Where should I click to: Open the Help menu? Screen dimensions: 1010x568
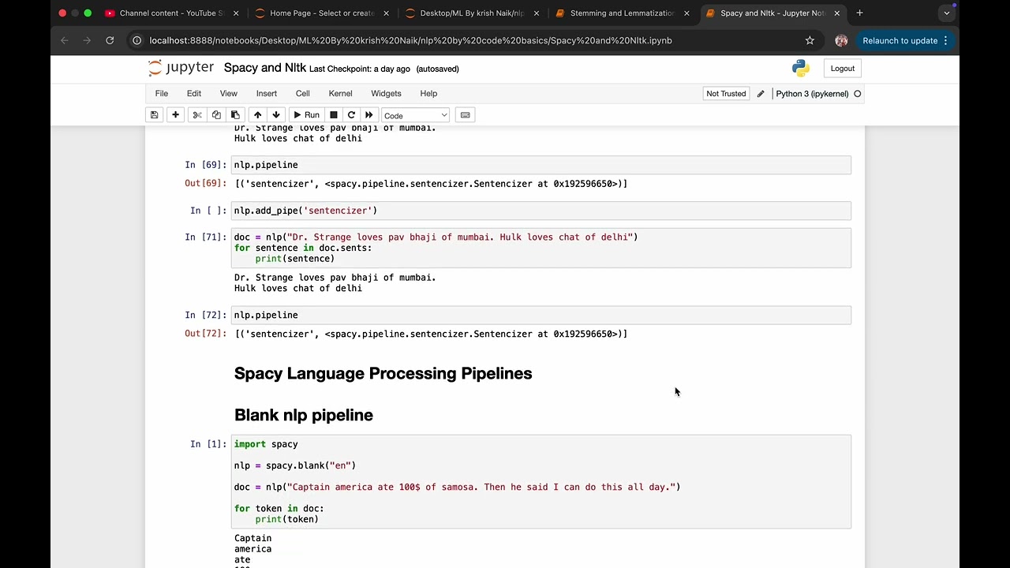pos(428,93)
